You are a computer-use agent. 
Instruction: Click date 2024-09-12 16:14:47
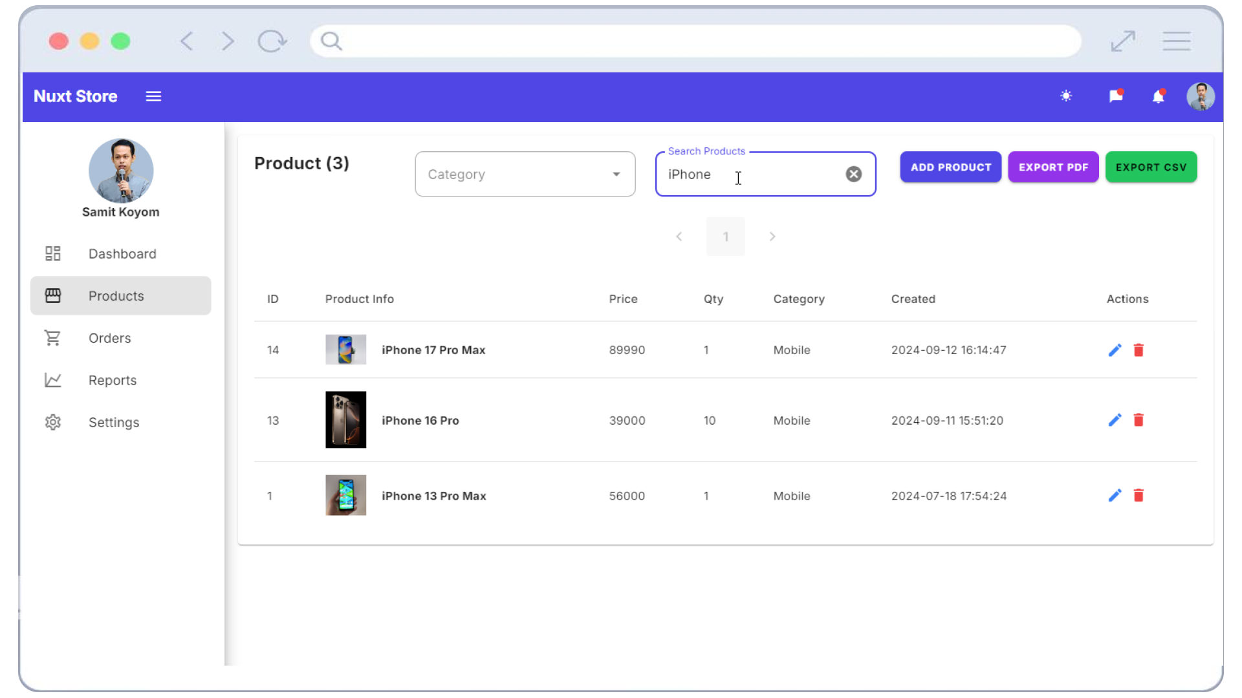pos(949,350)
